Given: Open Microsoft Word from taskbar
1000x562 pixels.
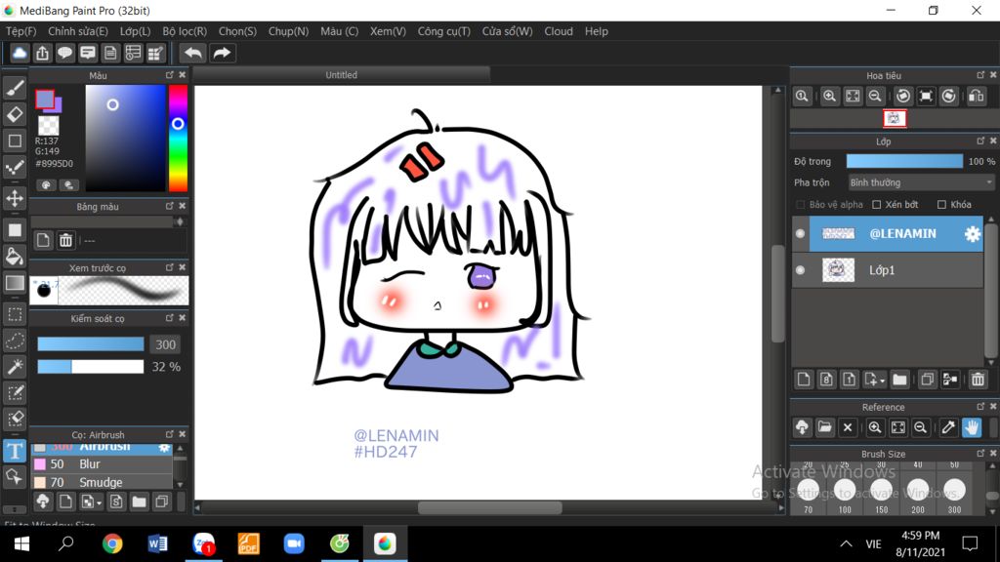Looking at the screenshot, I should click(x=157, y=543).
